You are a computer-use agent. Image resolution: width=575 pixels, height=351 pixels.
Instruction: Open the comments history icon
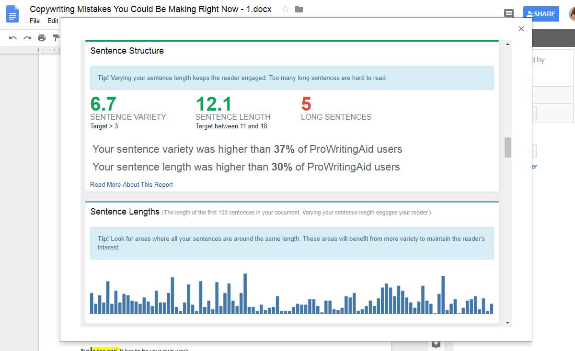click(x=509, y=14)
